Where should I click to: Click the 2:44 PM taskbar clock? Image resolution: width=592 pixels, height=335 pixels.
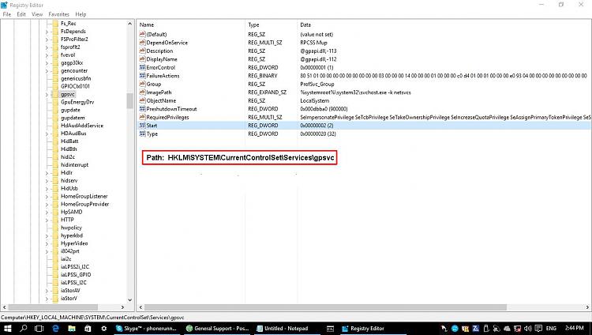(x=575, y=328)
